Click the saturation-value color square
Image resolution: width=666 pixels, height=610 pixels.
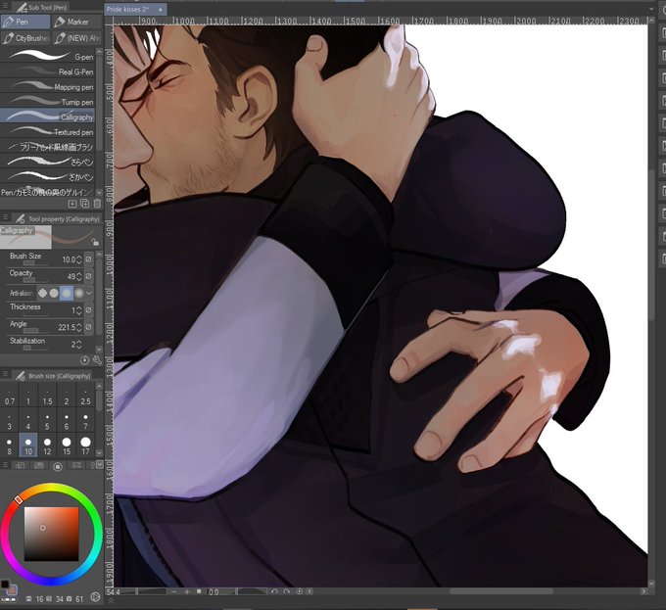(x=51, y=534)
